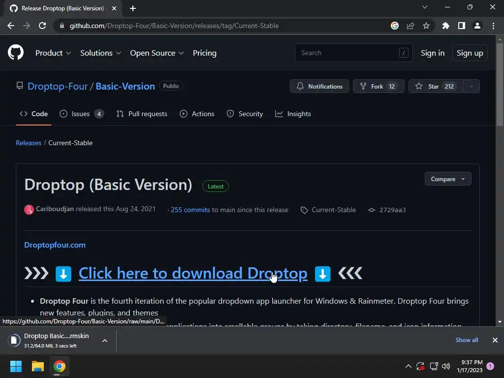Click here to download Droptop link
The width and height of the screenshot is (504, 378).
193,274
